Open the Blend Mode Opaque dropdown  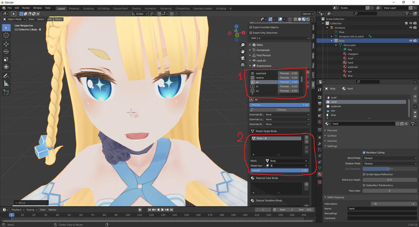[x=390, y=158]
